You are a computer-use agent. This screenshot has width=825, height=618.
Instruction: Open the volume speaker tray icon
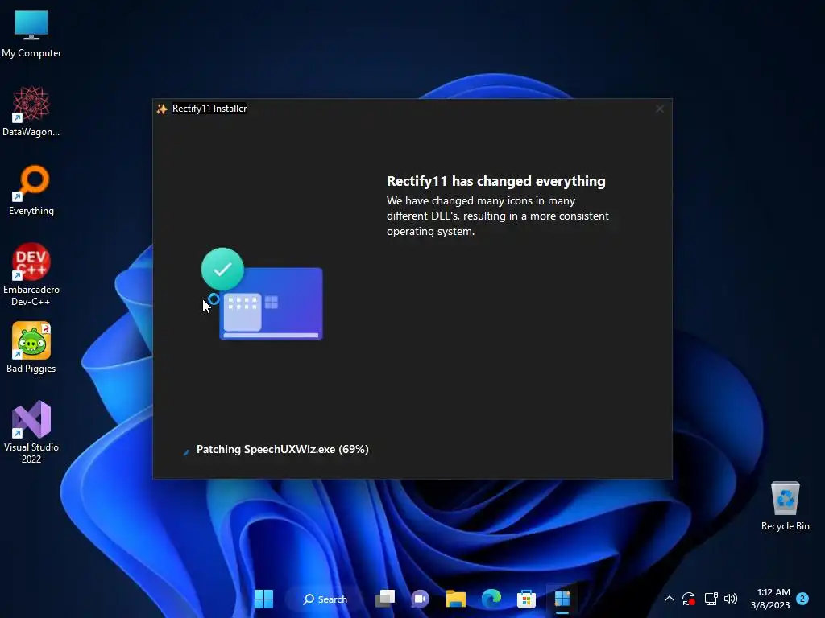click(731, 599)
